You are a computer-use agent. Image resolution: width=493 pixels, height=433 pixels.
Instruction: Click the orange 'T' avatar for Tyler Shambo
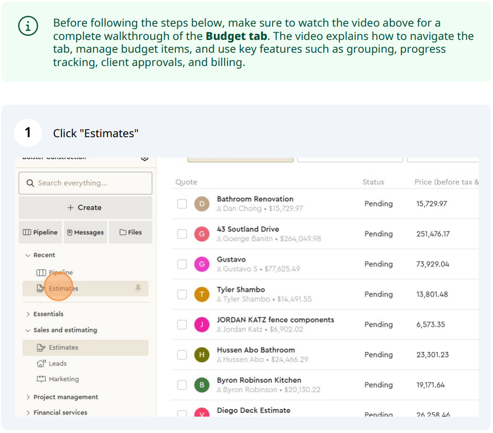point(202,294)
